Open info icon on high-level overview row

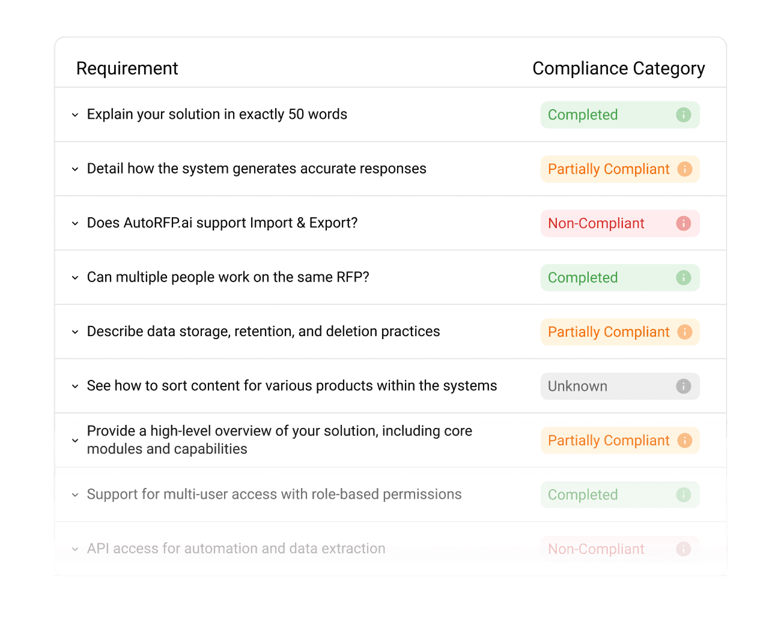click(x=684, y=441)
